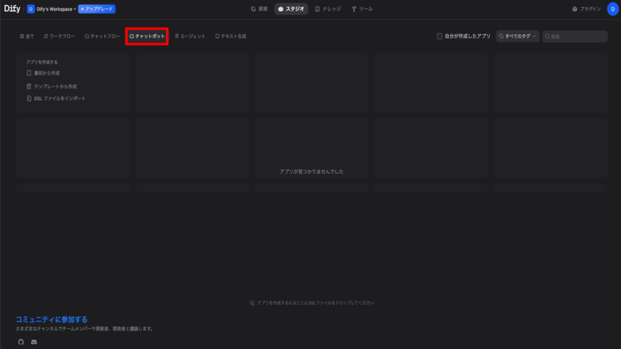Open the Discord community icon
The height and width of the screenshot is (349, 621).
[x=34, y=342]
